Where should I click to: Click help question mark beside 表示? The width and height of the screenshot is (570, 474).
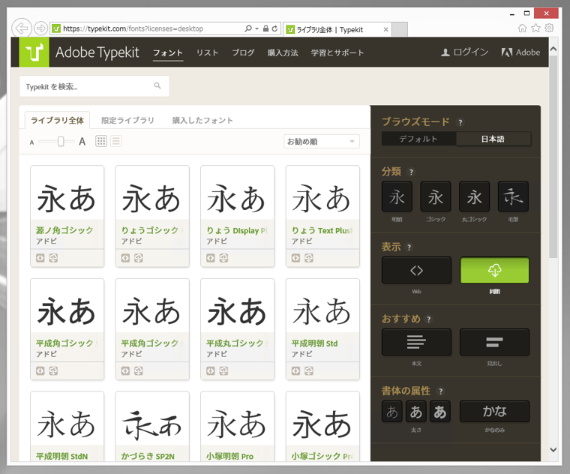(409, 247)
